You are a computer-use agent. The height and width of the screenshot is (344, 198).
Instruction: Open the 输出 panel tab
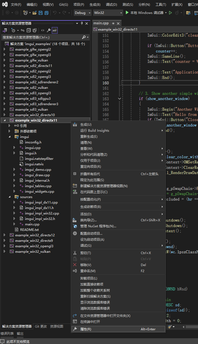20,334
